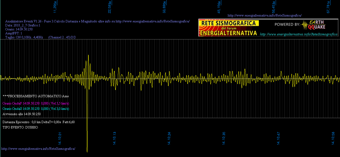Click the 'AmplFFT: 1' line
Viewport: 340px width, 157px height.
tap(14, 33)
